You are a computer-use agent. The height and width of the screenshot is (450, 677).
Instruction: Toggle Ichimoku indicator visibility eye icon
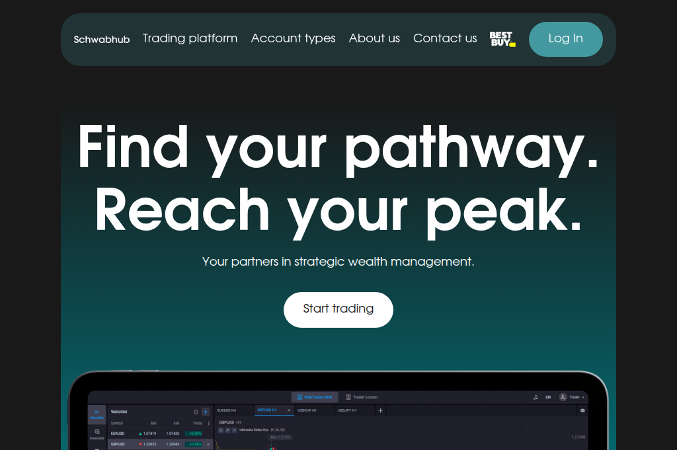click(x=221, y=430)
